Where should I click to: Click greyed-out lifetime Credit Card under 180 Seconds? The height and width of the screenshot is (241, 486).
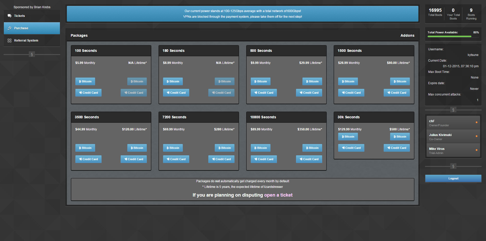221,93
